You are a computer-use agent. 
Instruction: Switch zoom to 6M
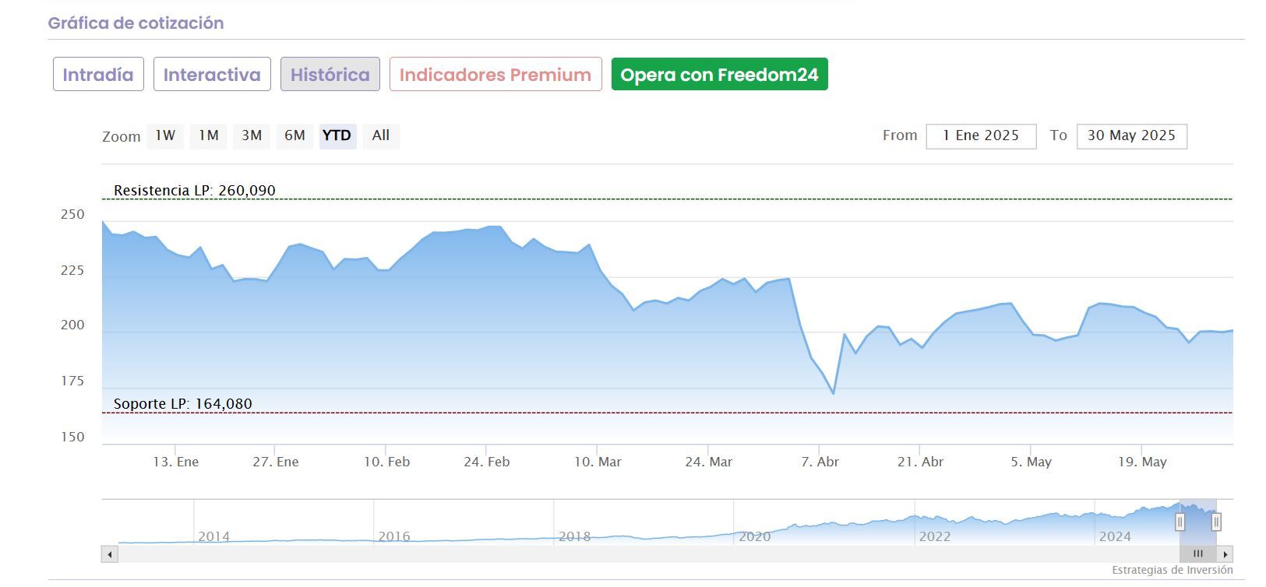point(294,135)
